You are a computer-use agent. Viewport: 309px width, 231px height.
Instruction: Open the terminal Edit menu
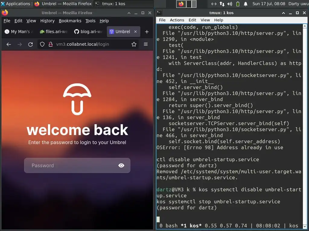[192, 20]
